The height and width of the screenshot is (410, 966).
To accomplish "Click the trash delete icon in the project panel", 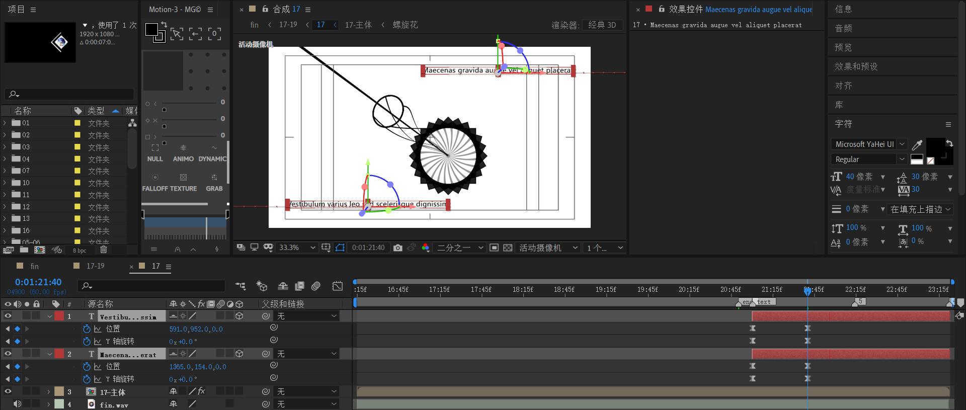I will [104, 250].
